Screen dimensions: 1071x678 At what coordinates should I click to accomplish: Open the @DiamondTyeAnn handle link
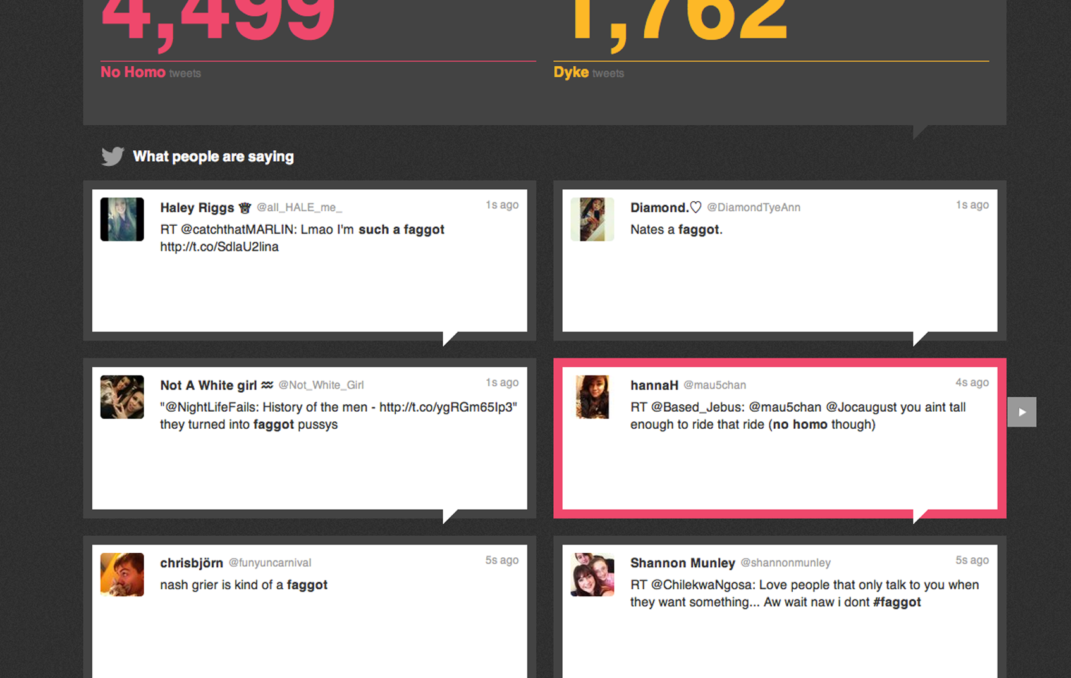754,207
